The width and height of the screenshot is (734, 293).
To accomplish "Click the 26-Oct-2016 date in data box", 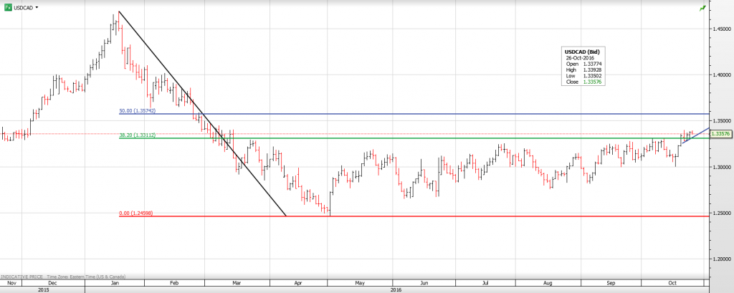I will [x=581, y=57].
